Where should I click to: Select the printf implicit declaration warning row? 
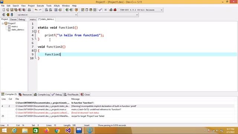coord(118,106)
